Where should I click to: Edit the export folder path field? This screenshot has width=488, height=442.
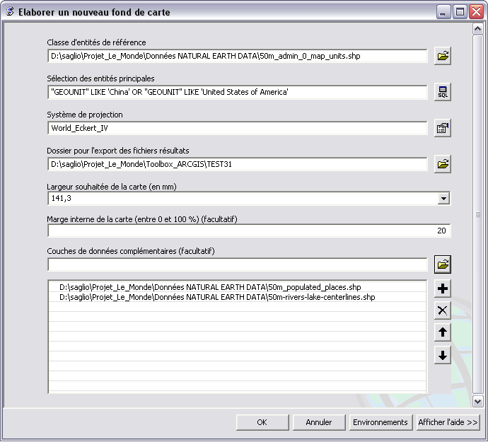(x=238, y=164)
